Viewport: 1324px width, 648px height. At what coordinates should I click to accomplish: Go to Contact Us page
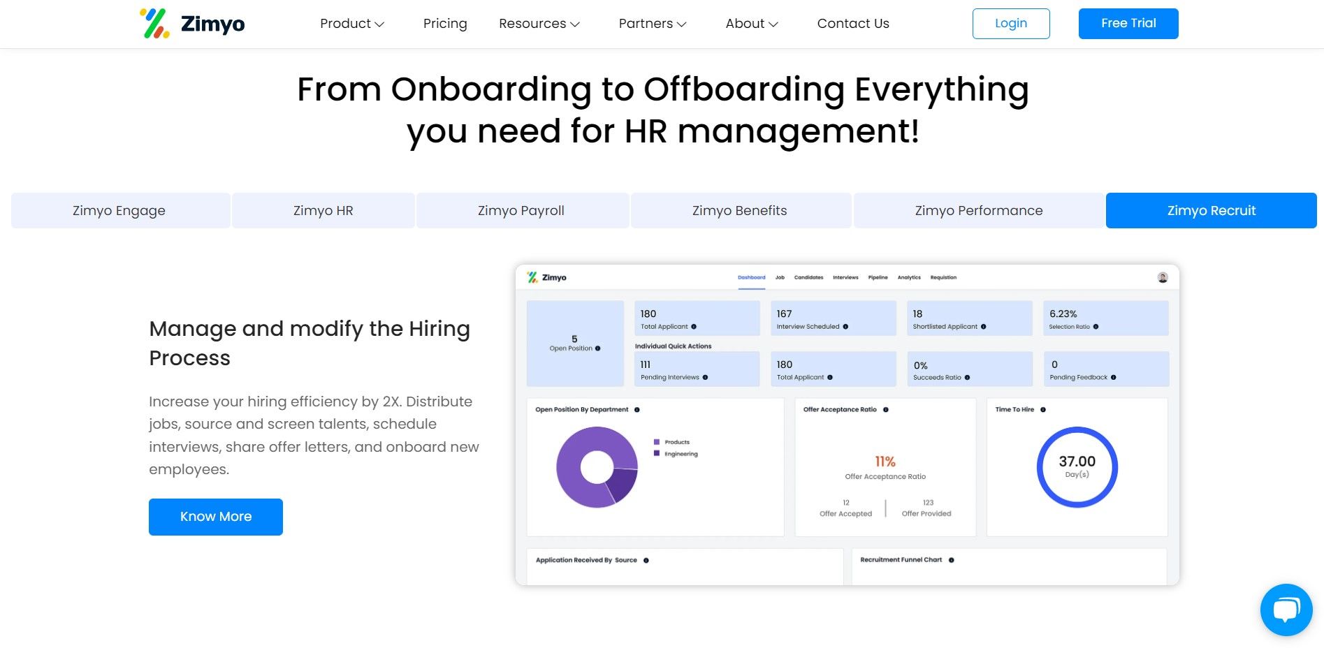point(853,24)
